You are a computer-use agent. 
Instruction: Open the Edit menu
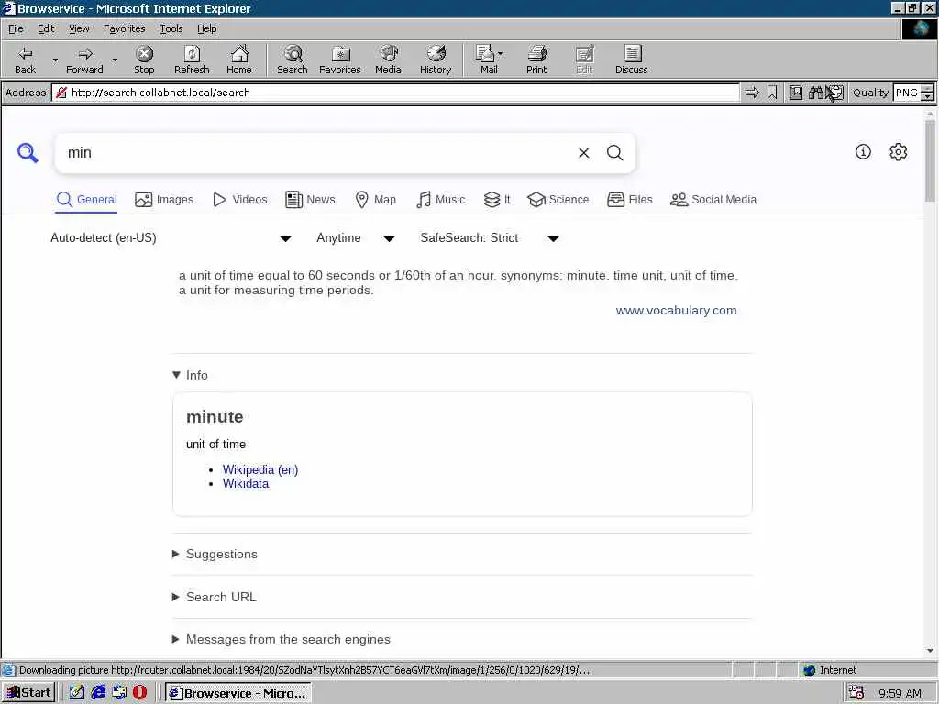pos(46,28)
